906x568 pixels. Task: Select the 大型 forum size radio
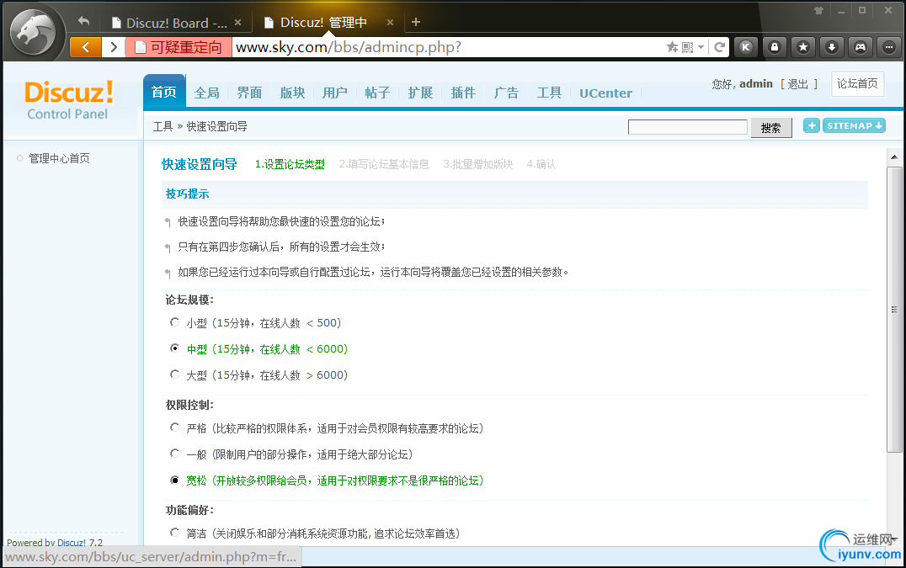(x=174, y=374)
